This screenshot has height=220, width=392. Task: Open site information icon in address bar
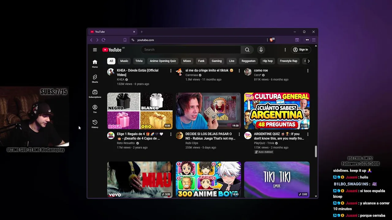(x=133, y=40)
